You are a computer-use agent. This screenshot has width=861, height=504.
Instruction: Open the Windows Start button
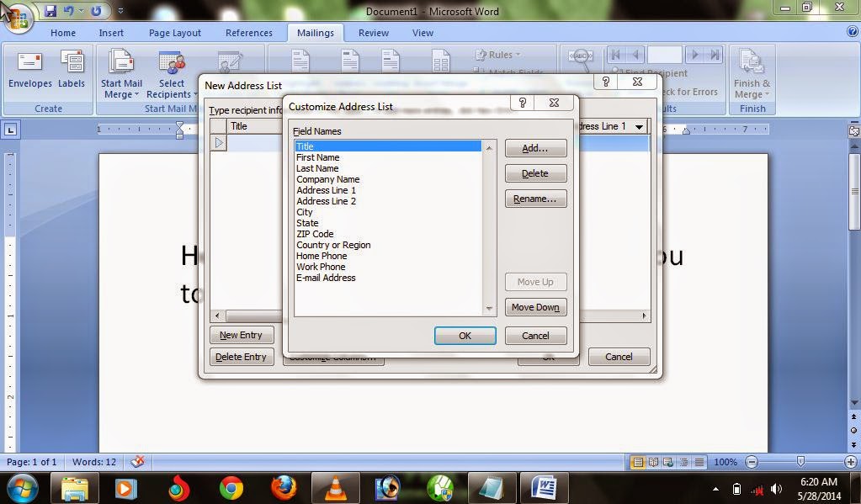[21, 488]
